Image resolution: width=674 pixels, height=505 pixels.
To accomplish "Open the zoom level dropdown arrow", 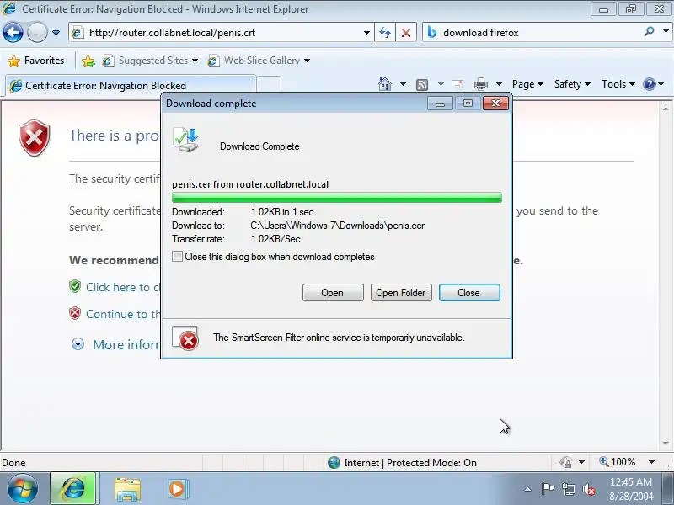I will (x=651, y=462).
